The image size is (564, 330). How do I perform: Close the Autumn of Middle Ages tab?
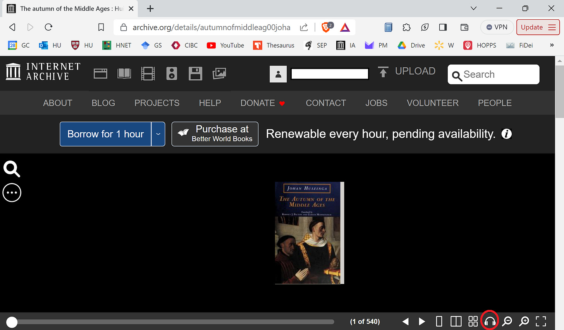coord(131,9)
